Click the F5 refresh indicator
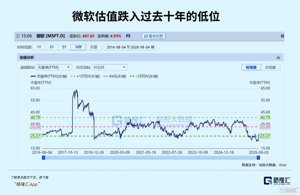 (128, 36)
